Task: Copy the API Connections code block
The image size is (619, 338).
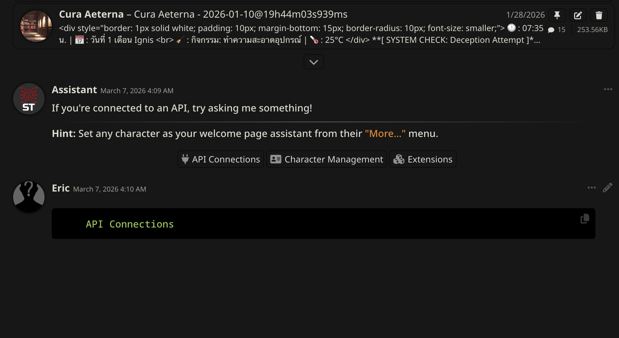Action: (585, 219)
